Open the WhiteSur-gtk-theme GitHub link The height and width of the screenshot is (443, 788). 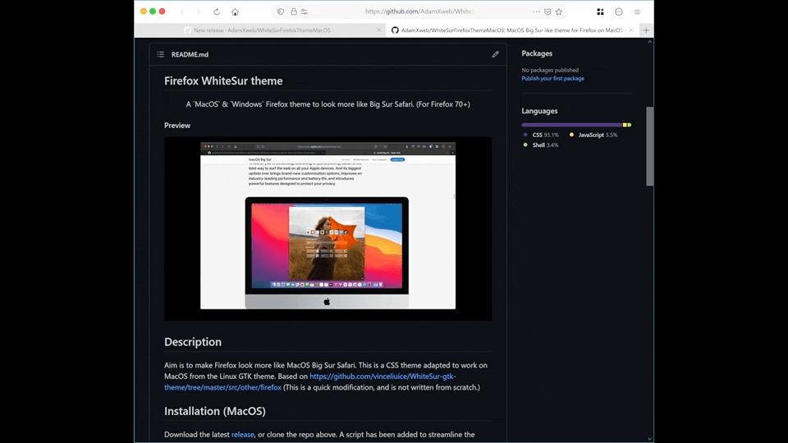point(310,381)
